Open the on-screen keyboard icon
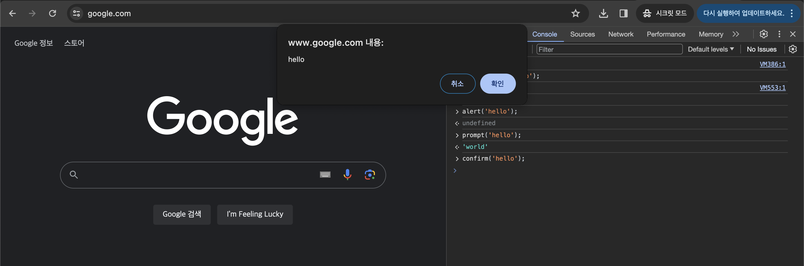Image resolution: width=804 pixels, height=266 pixels. (325, 175)
